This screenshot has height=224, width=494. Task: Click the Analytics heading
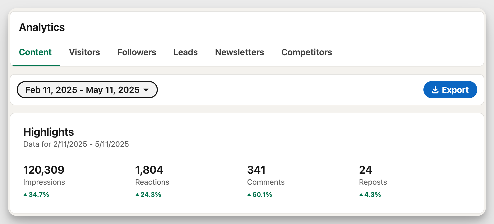[x=42, y=27]
